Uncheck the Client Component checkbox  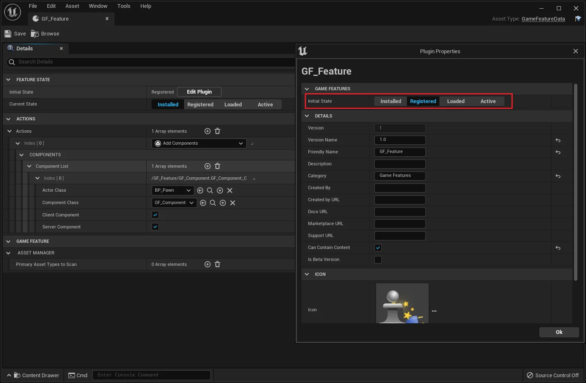tap(155, 215)
